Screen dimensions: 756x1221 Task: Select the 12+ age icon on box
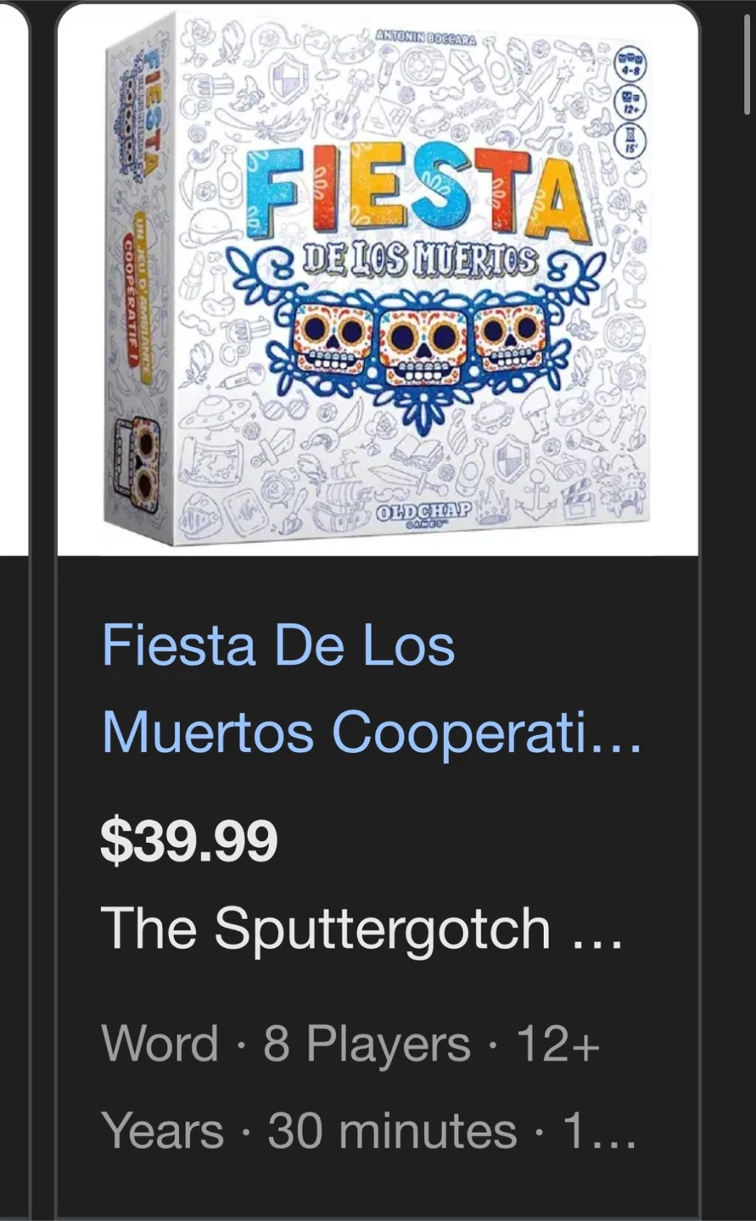click(x=631, y=103)
